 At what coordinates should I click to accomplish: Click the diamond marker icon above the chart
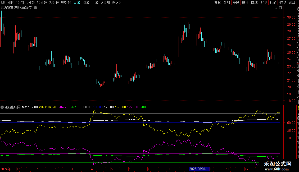coord(276,8)
